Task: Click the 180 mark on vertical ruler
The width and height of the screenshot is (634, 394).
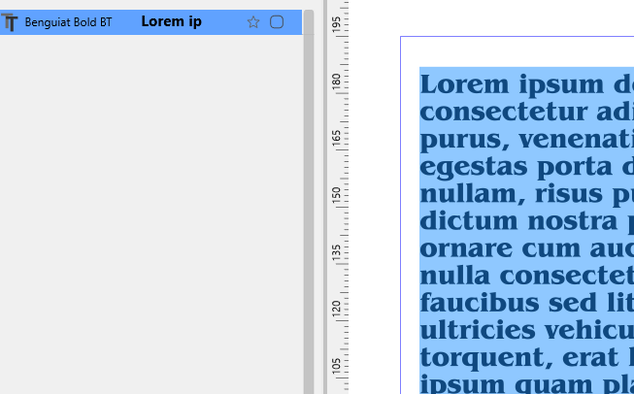Action: point(337,82)
